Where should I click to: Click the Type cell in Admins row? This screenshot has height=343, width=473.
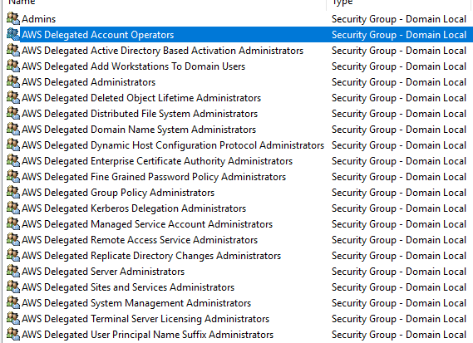[399, 19]
